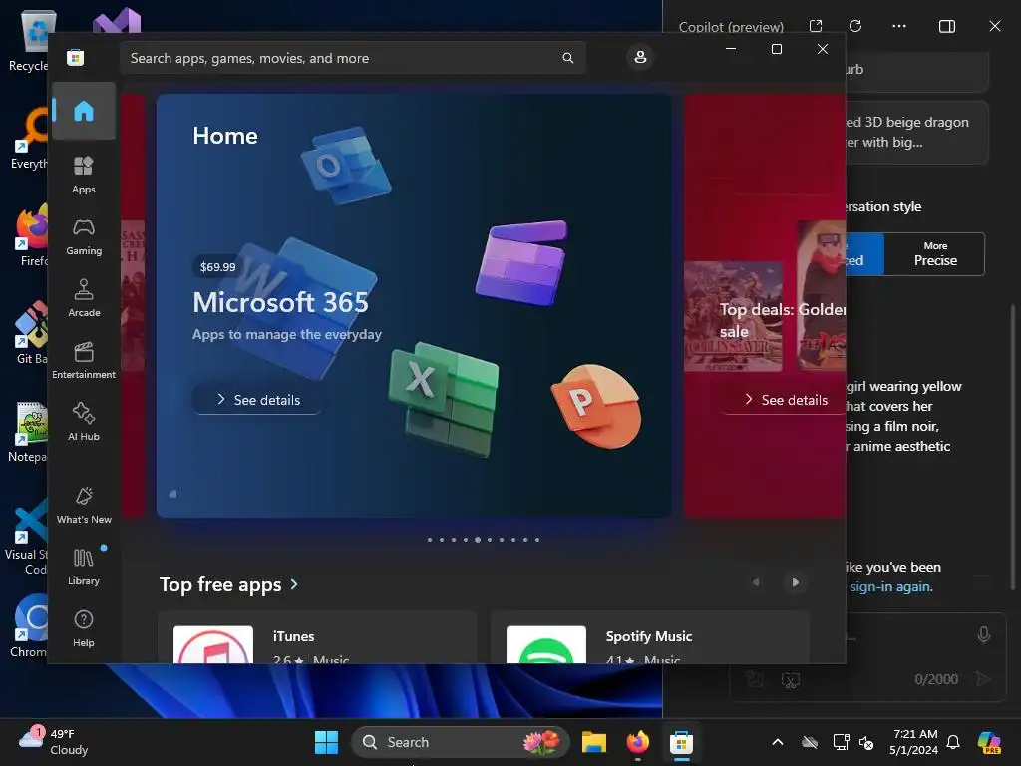Click the PowerPoint icon in the banner

pos(596,406)
